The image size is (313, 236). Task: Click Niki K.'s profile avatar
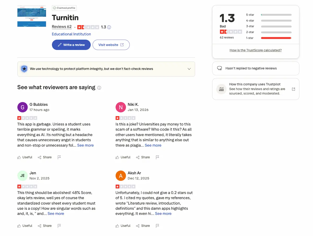(121, 107)
